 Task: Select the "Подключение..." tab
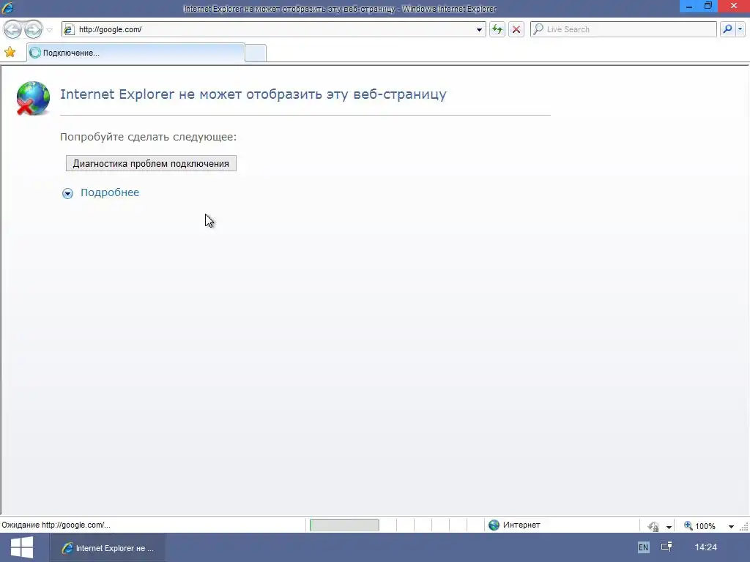[135, 53]
